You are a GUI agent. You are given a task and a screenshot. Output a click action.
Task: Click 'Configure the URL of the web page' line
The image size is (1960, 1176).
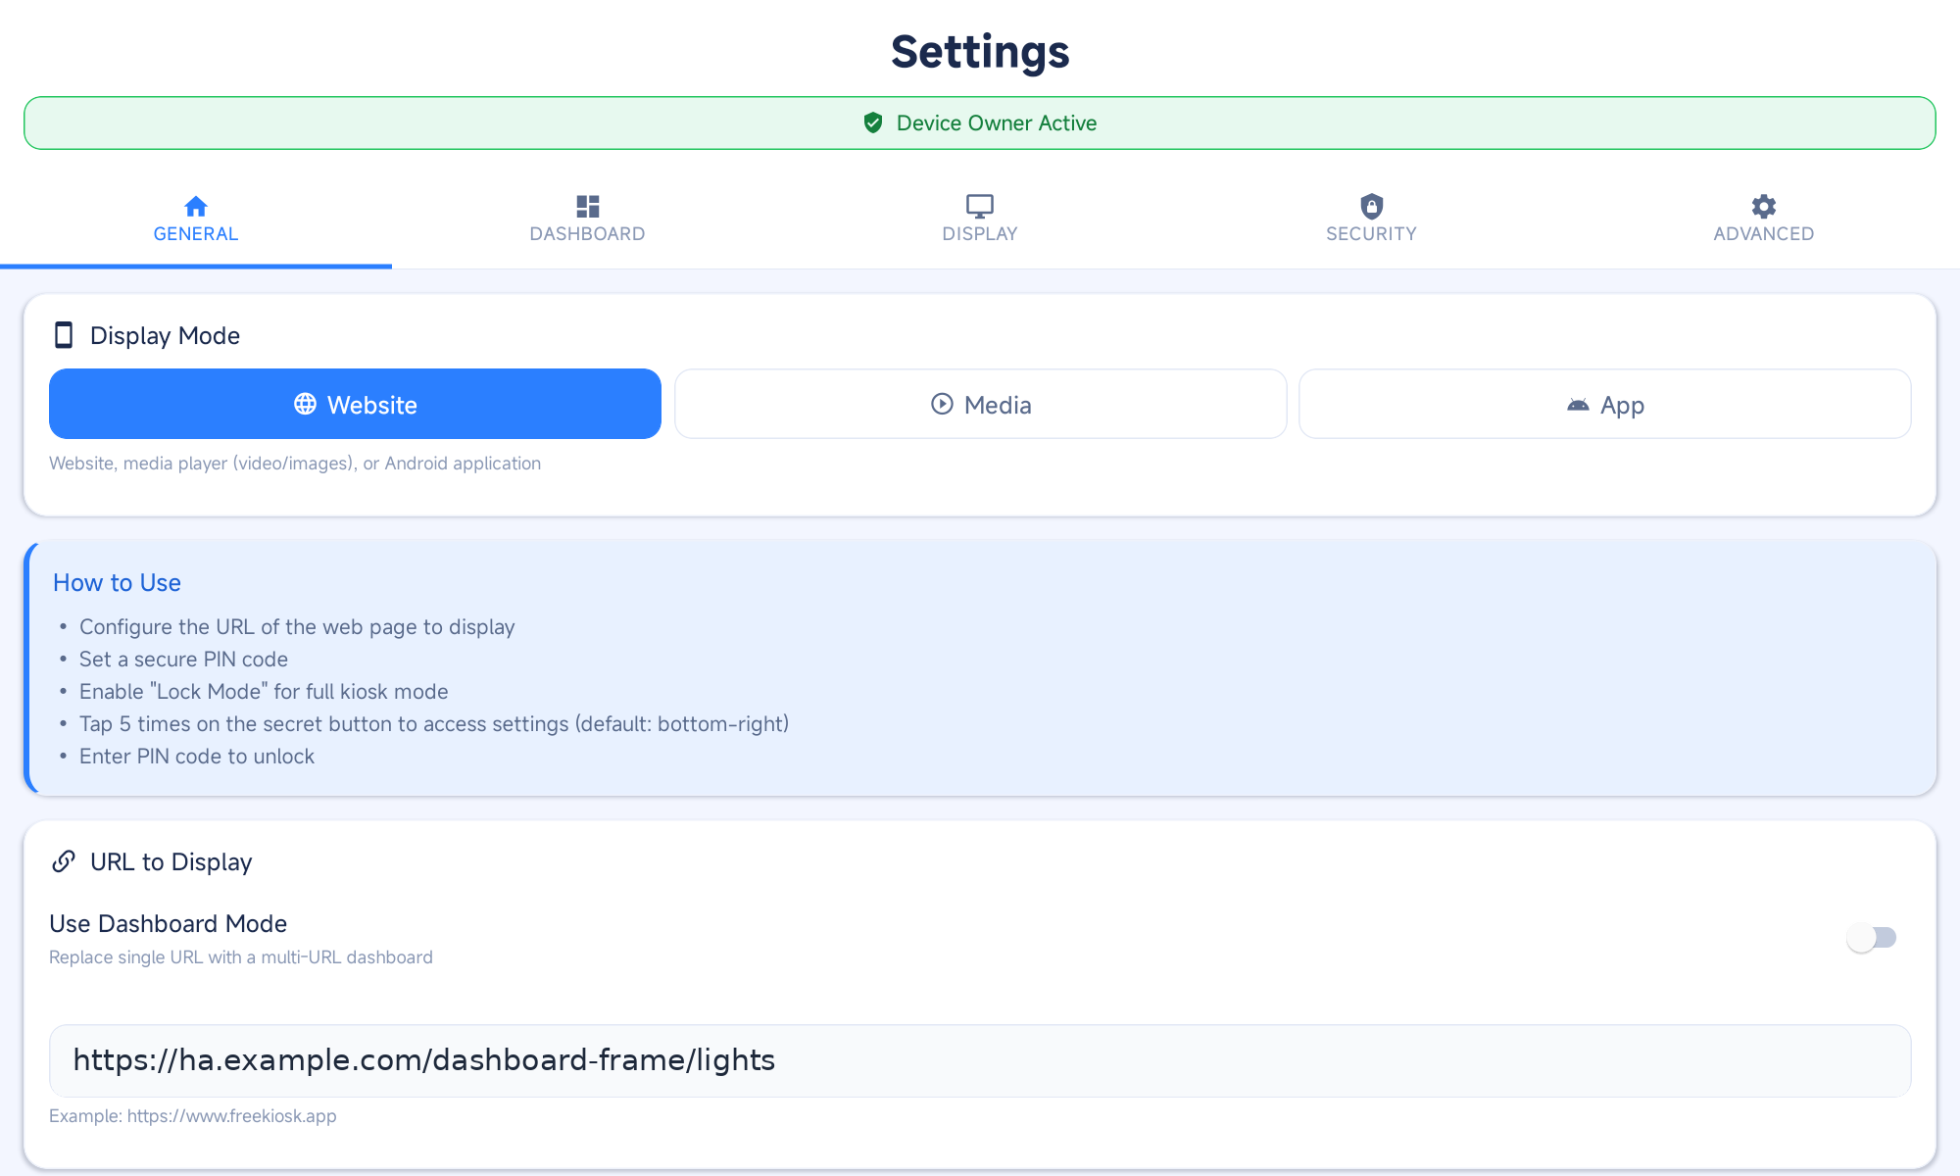[297, 627]
